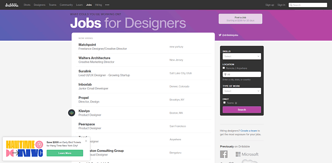
Task: Open the Dribbble logo home link
Action: [x=12, y=5]
